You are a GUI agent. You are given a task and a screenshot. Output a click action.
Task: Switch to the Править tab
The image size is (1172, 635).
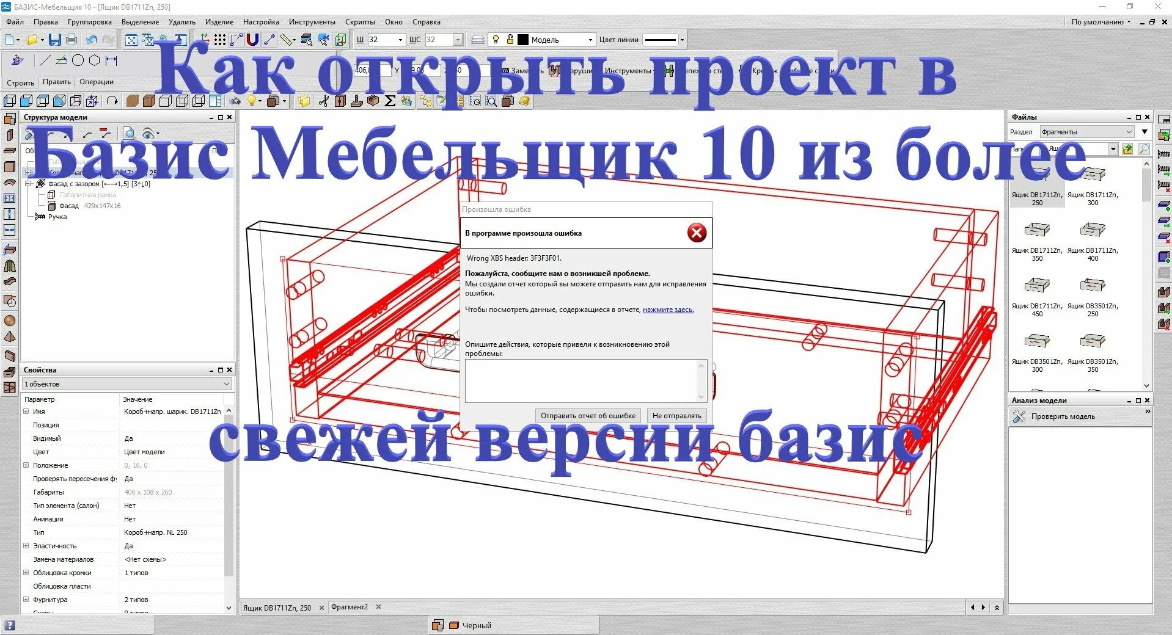[57, 82]
